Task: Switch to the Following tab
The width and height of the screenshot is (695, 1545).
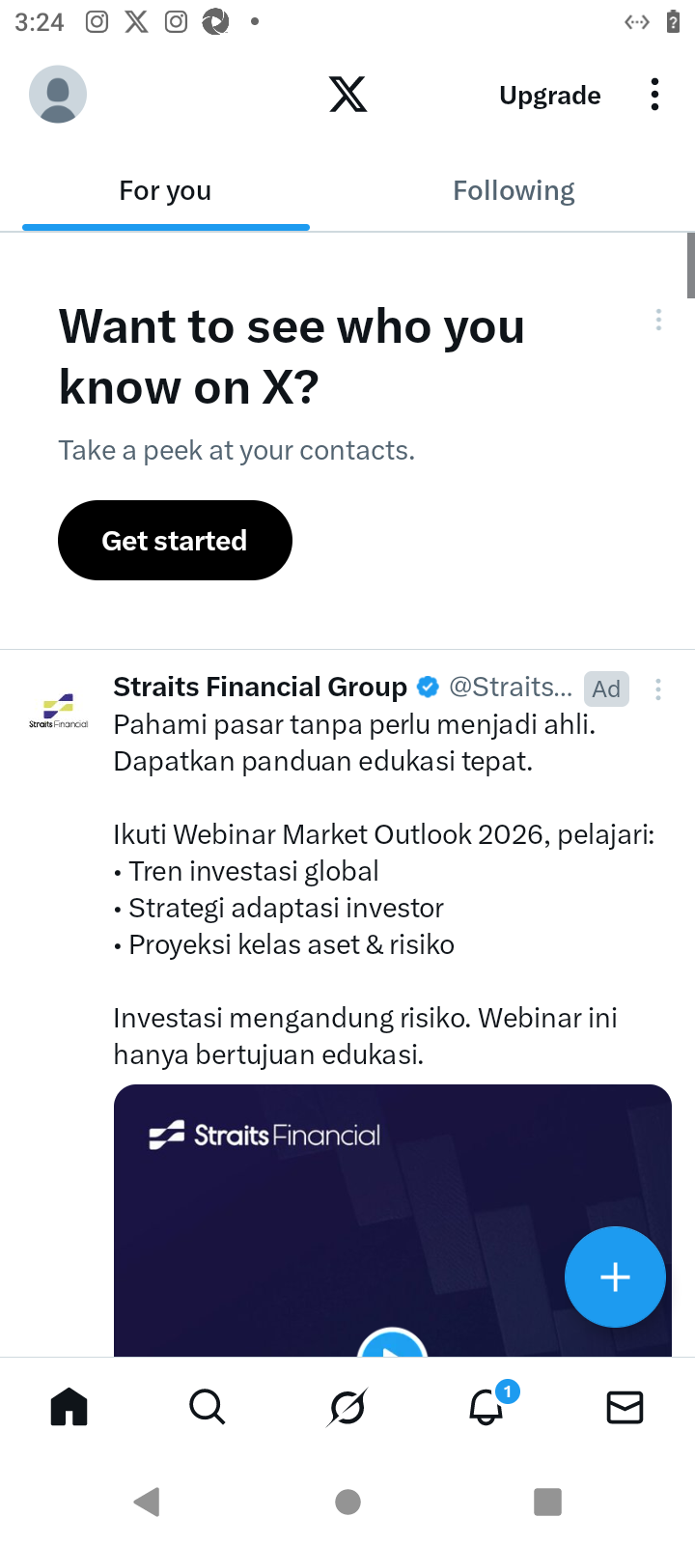Action: click(x=514, y=191)
